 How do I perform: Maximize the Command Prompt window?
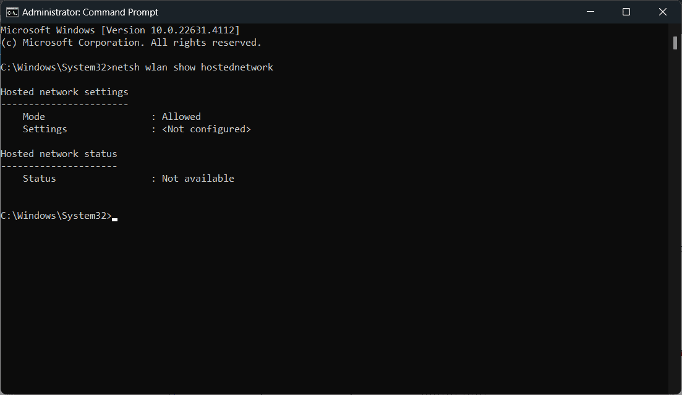pyautogui.click(x=626, y=12)
